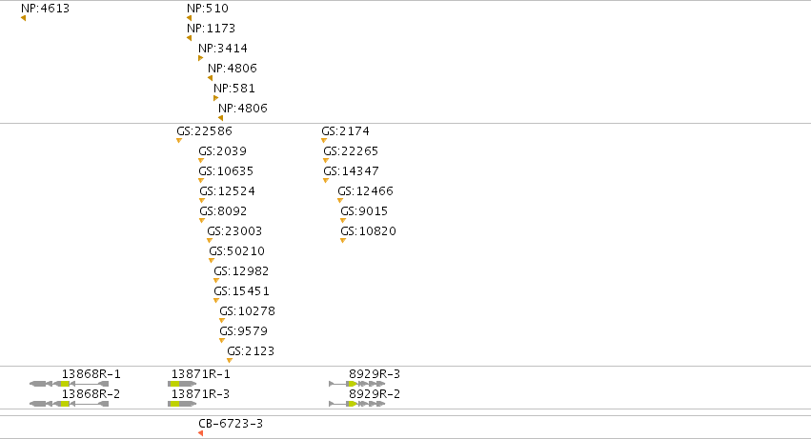Select the 8929R-2 transcript glyph

coord(357,404)
